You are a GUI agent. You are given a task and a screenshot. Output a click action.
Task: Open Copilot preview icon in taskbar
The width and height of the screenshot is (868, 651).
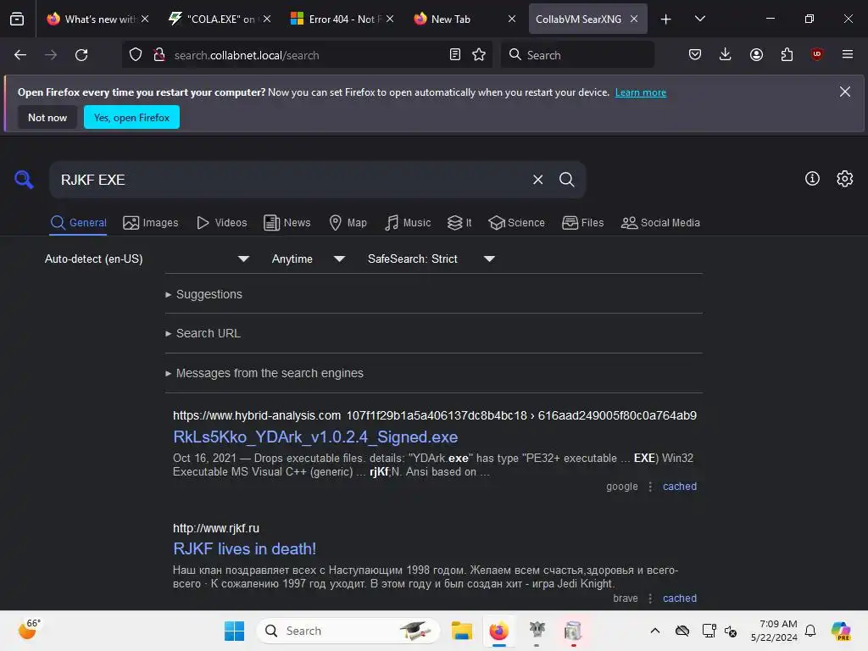tap(841, 631)
